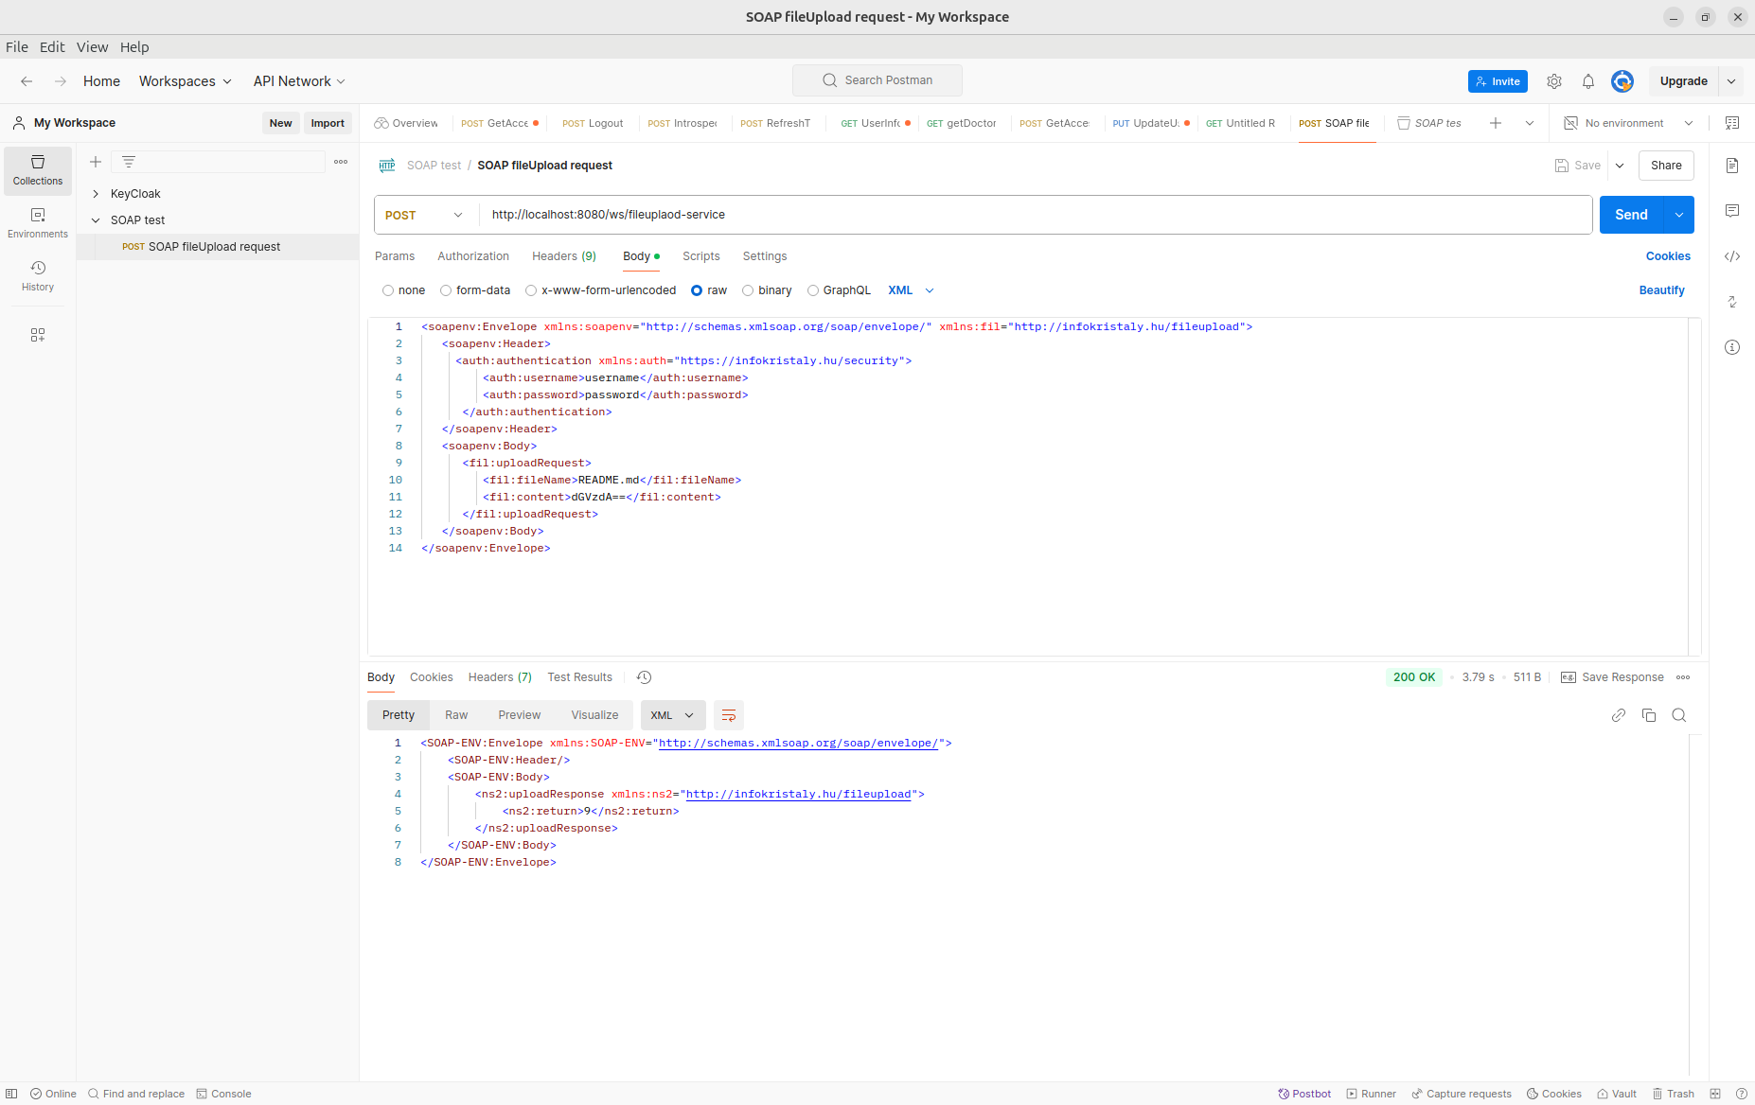Open the Send options dropdown arrow
Screen dimensions: 1755x1105
[1679, 215]
